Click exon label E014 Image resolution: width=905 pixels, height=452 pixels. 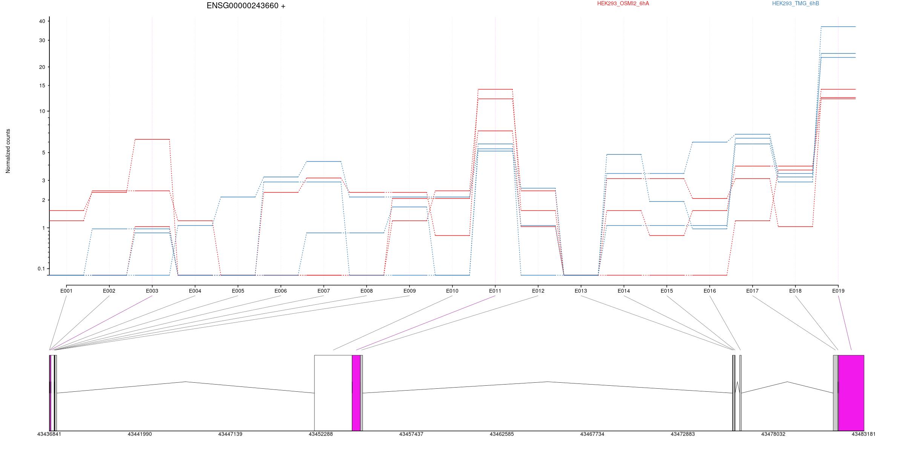pyautogui.click(x=624, y=291)
